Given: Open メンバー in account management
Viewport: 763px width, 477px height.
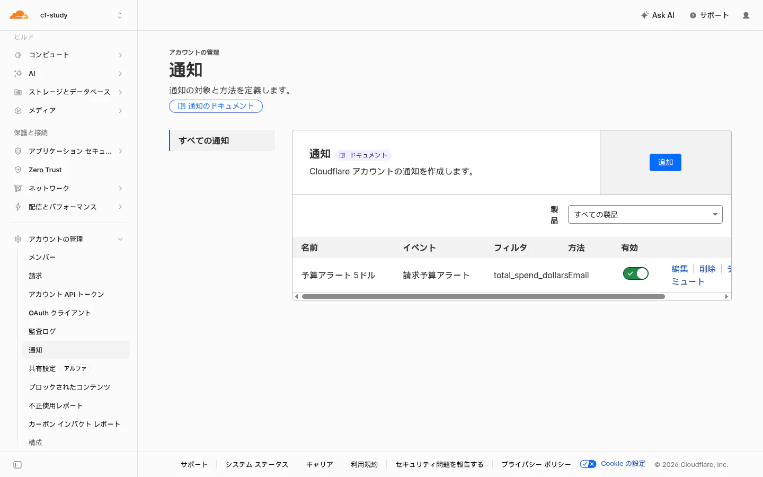Looking at the screenshot, I should click(x=76, y=257).
